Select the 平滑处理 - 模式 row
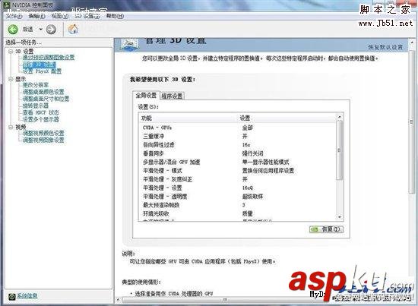The width and height of the screenshot is (418, 306). [x=238, y=170]
